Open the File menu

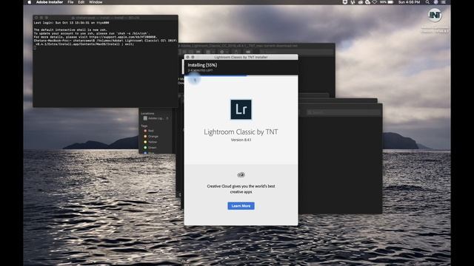tap(70, 2)
